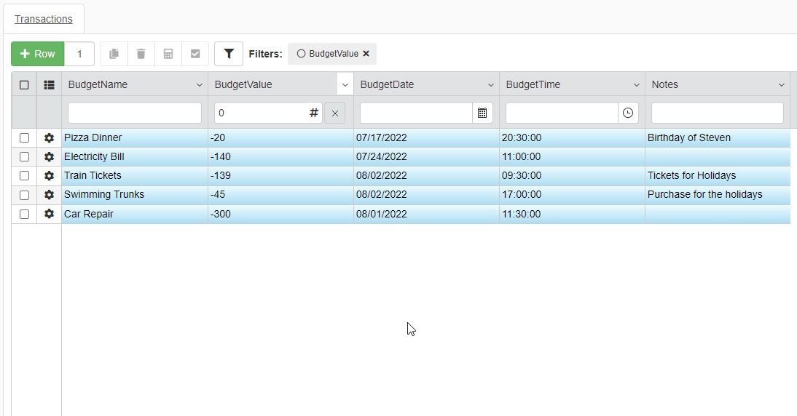This screenshot has height=416, width=797.
Task: Select the Car Repair row checkbox
Action: click(24, 215)
